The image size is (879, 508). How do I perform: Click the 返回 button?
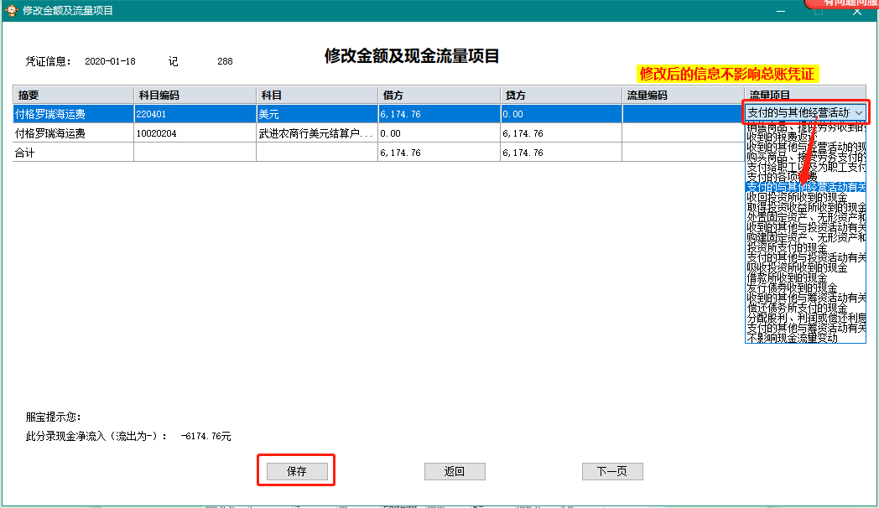[x=455, y=471]
